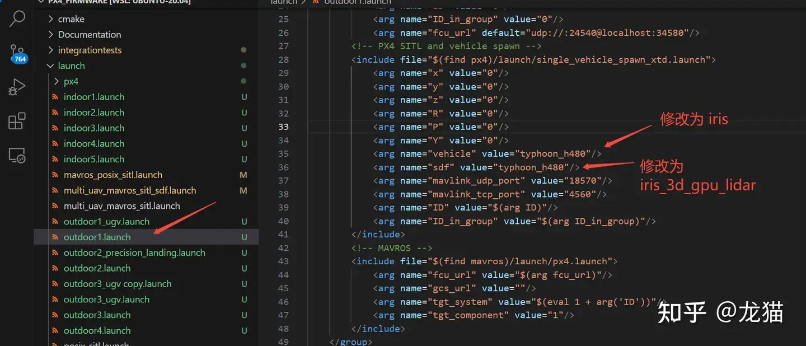806x346 pixels.
Task: Open outdoor3_ugv.launch file
Action: pos(106,300)
